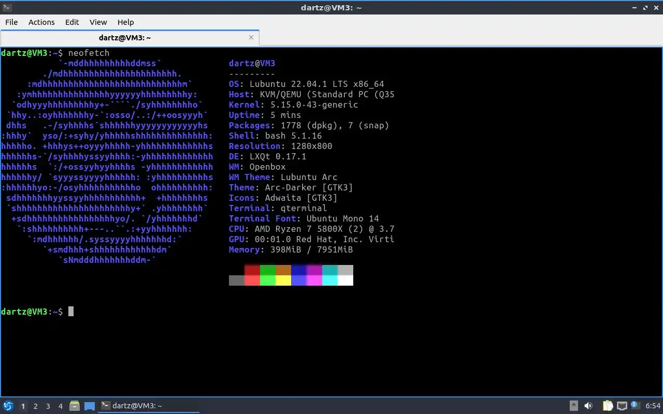Switch to virtual desktop 3
663x414 pixels.
tap(48, 406)
